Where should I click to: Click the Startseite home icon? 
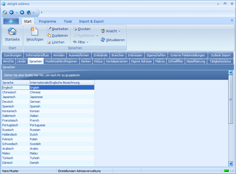[x=12, y=32]
